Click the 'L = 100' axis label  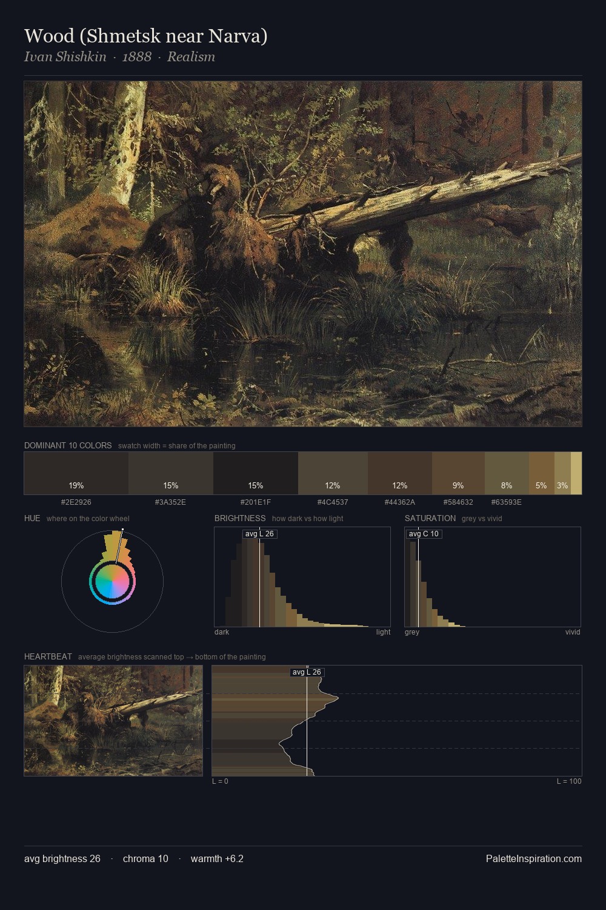(569, 781)
